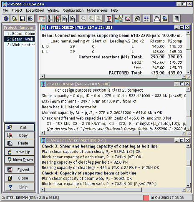Click the edit sheet icon next to save
194x202 pixels.
click(30, 18)
